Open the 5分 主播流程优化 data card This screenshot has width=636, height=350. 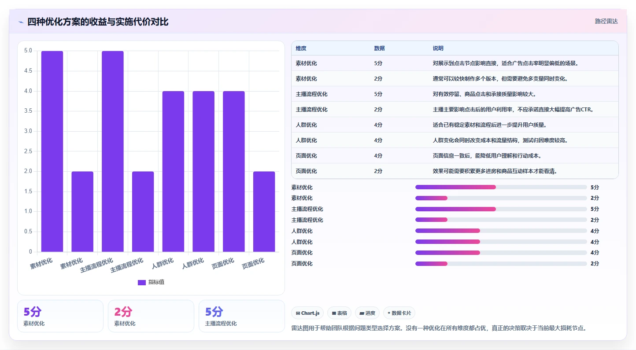coord(242,316)
